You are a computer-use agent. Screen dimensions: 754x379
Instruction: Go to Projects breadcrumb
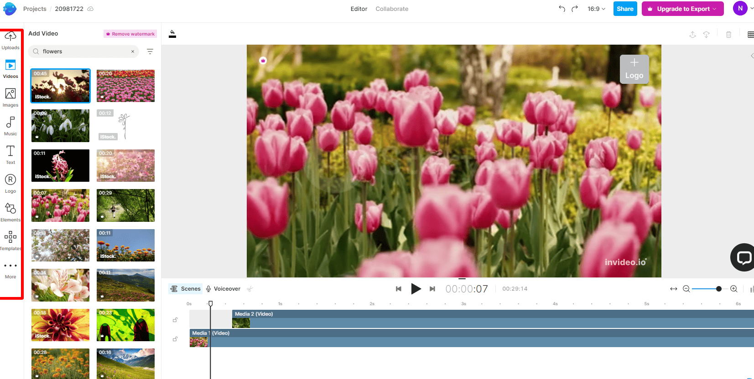pos(35,9)
